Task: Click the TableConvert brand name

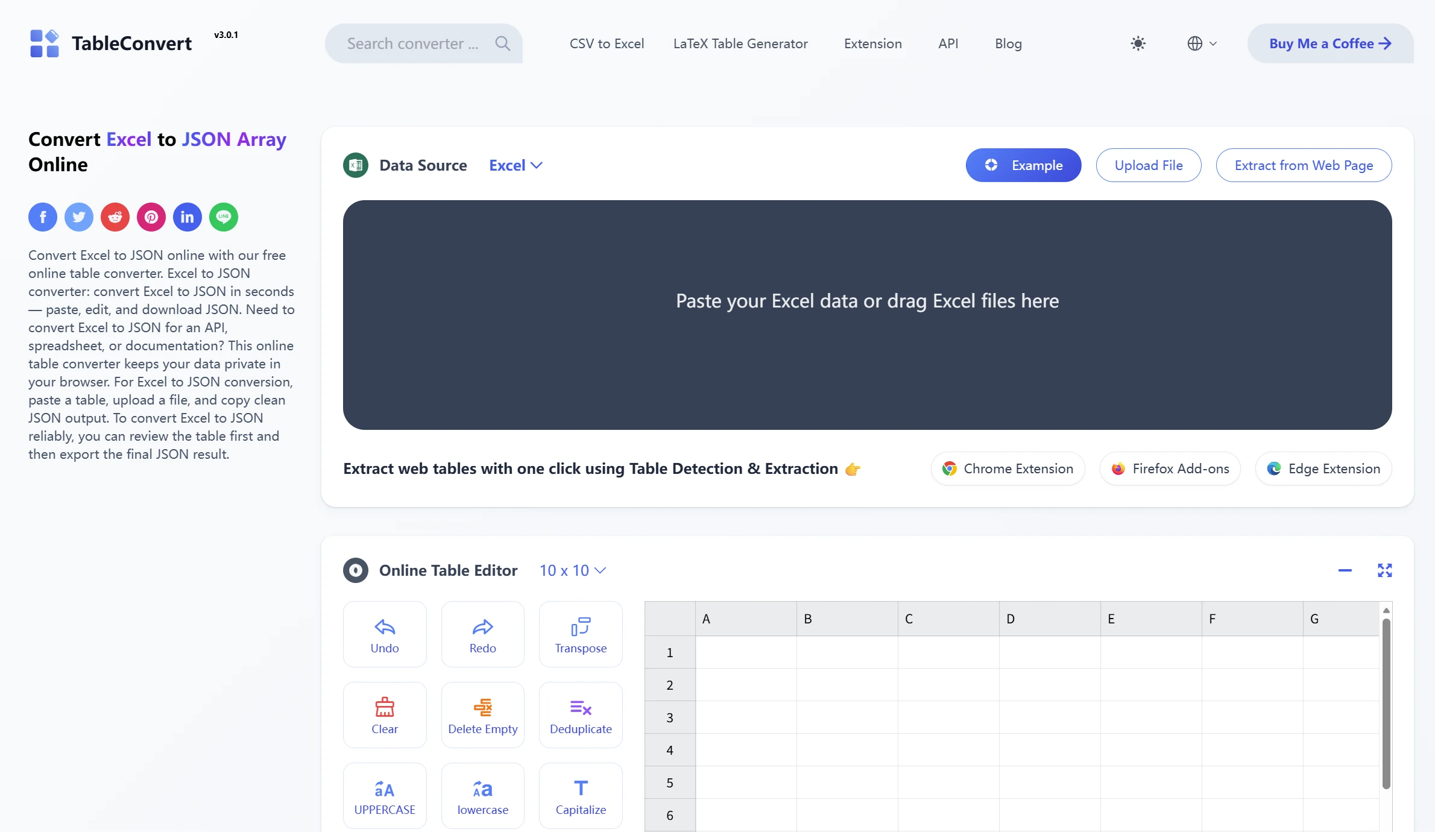Action: coord(131,43)
